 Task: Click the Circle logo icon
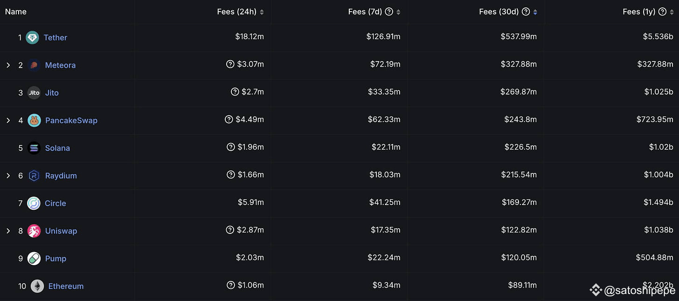pyautogui.click(x=34, y=203)
